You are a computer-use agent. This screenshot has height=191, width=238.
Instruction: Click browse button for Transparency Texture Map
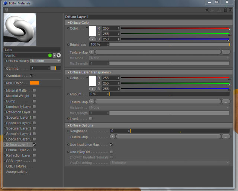click(x=226, y=102)
